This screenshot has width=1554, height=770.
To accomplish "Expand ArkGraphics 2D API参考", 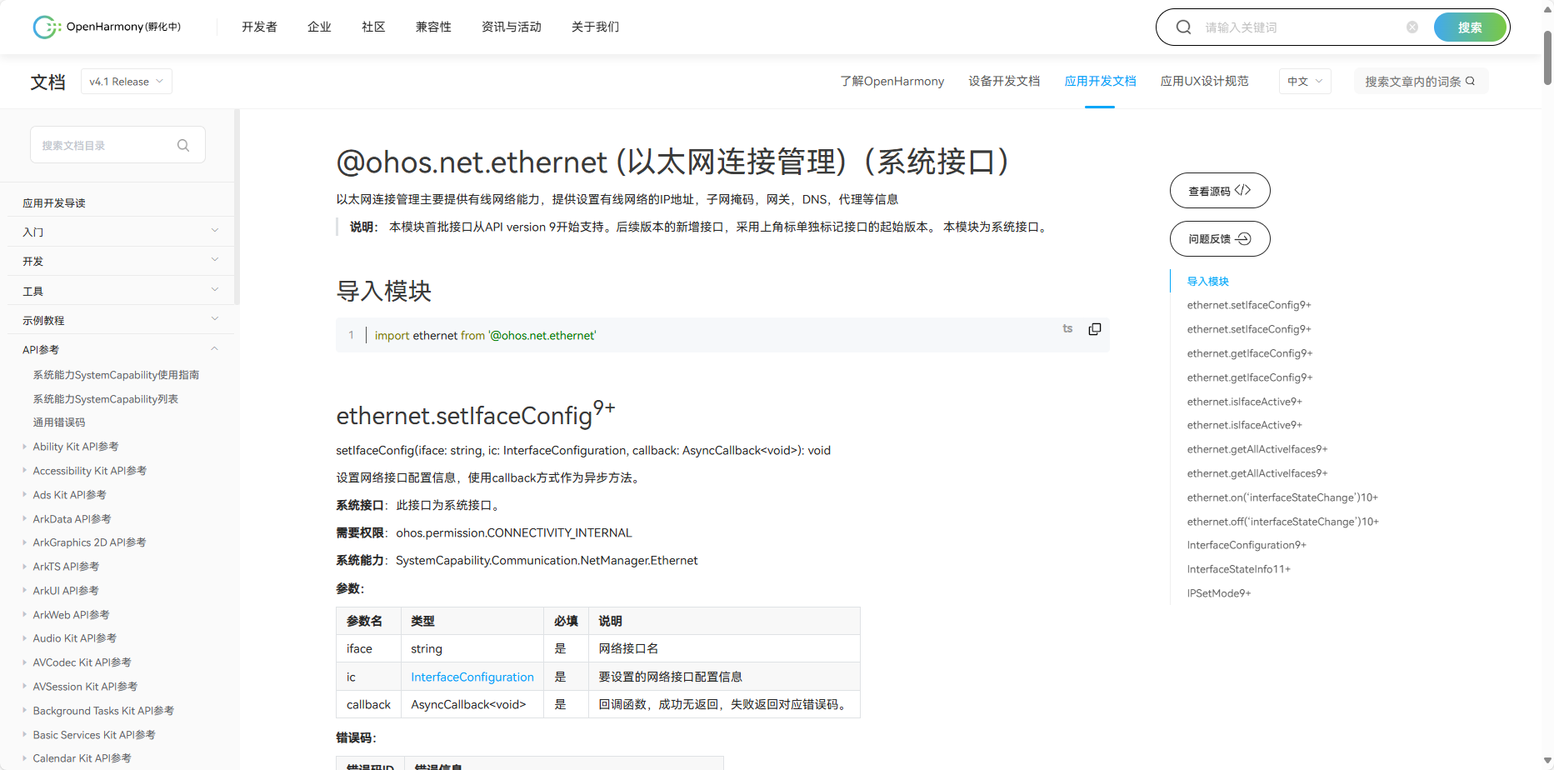I will tap(24, 542).
